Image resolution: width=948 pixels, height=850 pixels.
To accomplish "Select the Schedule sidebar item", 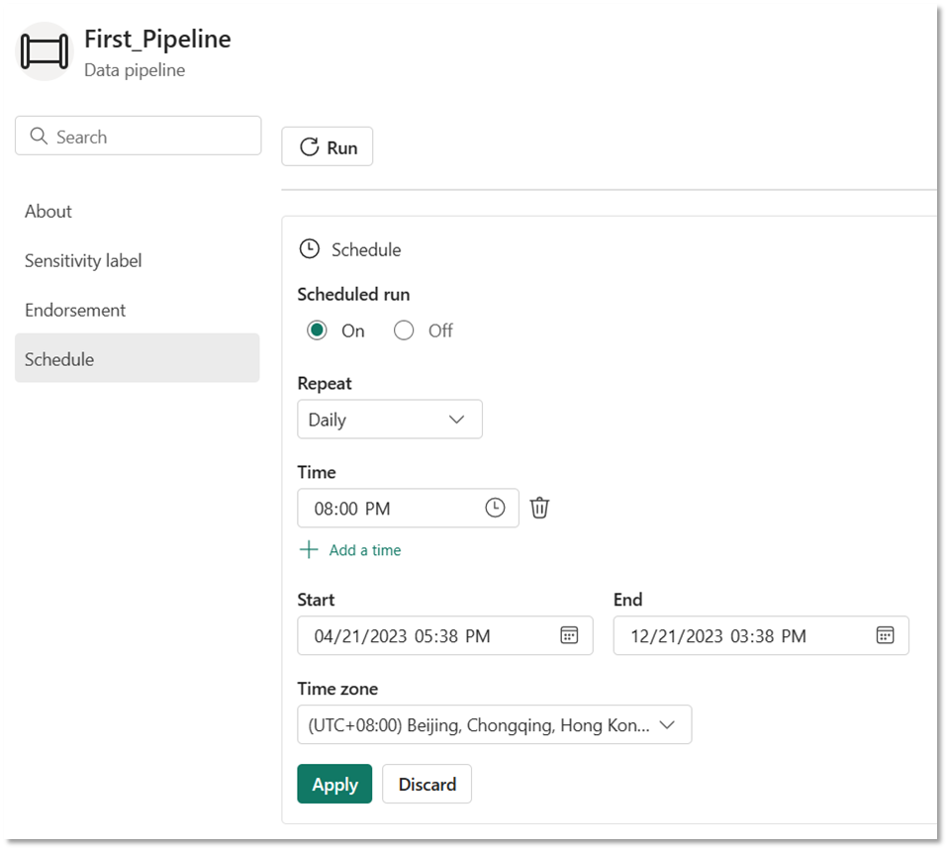I will [138, 358].
